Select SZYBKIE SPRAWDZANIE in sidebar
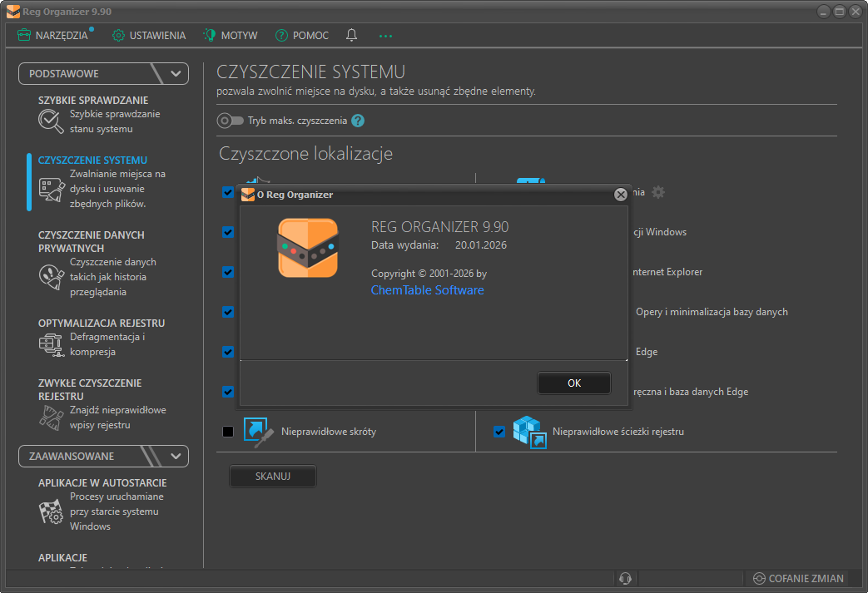 click(x=93, y=100)
